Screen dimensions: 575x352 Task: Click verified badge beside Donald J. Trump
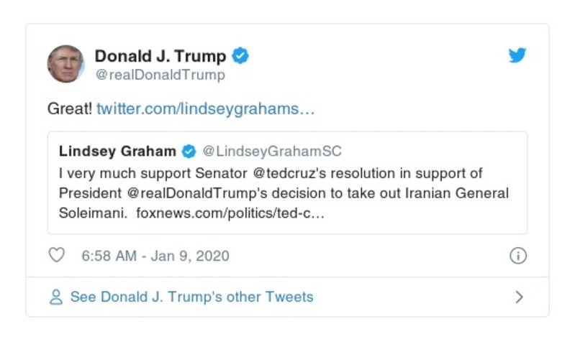pyautogui.click(x=240, y=56)
